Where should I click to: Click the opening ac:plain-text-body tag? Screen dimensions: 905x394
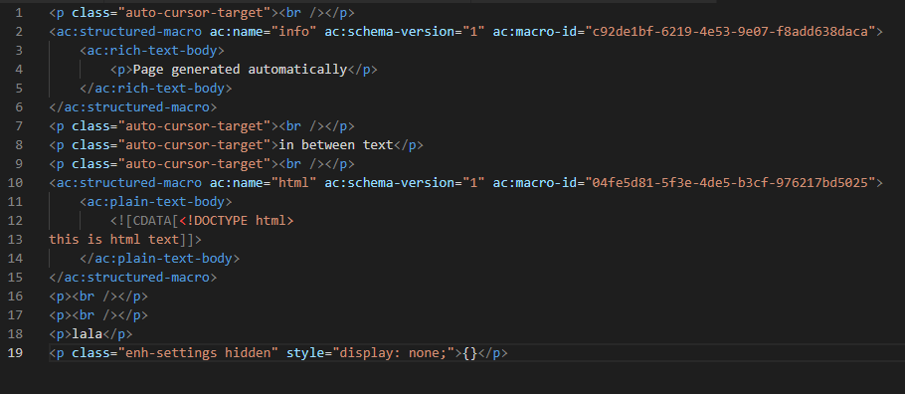[x=156, y=202]
